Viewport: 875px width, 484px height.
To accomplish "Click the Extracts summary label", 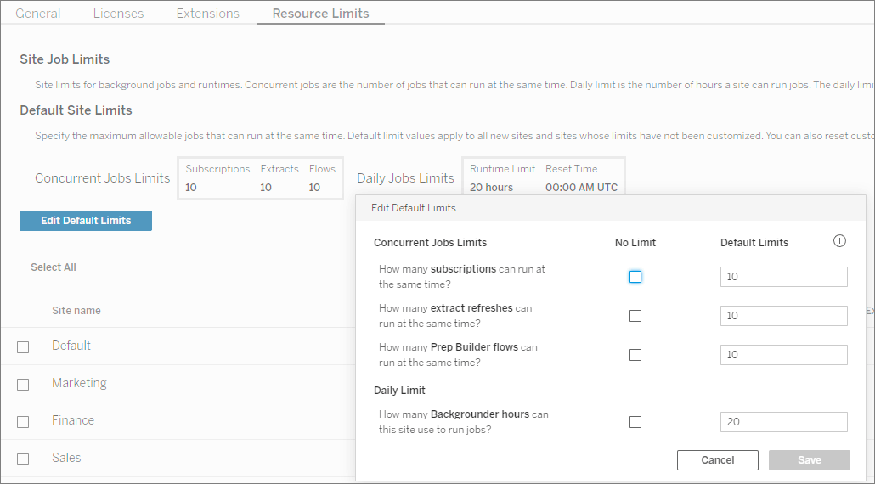I will [279, 169].
